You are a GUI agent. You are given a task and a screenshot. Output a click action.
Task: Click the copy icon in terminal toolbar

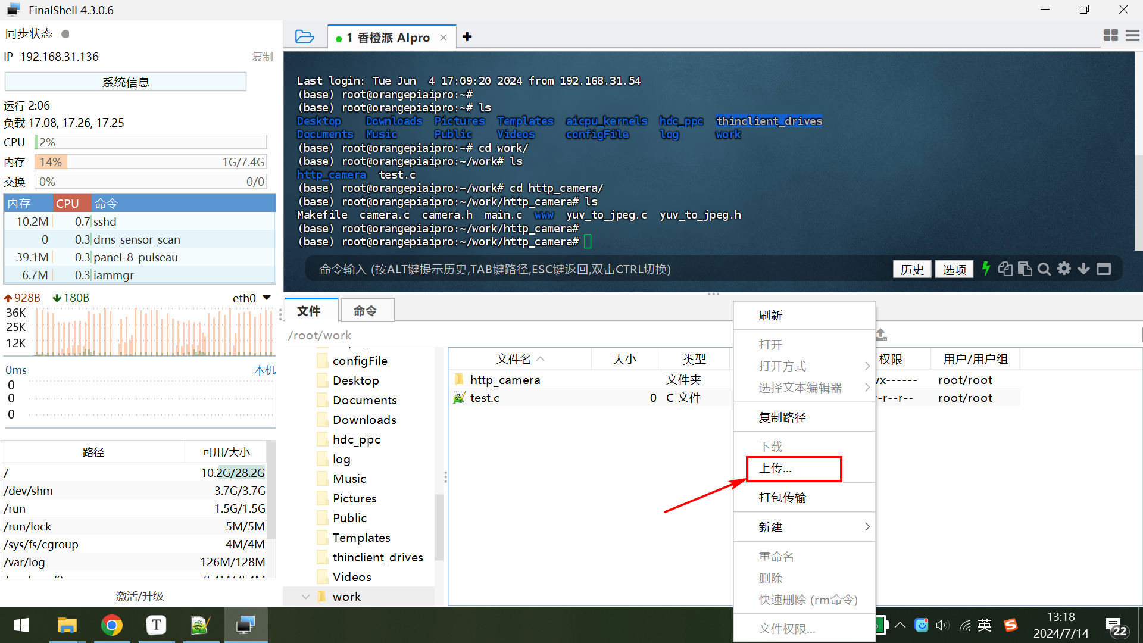pyautogui.click(x=1005, y=269)
